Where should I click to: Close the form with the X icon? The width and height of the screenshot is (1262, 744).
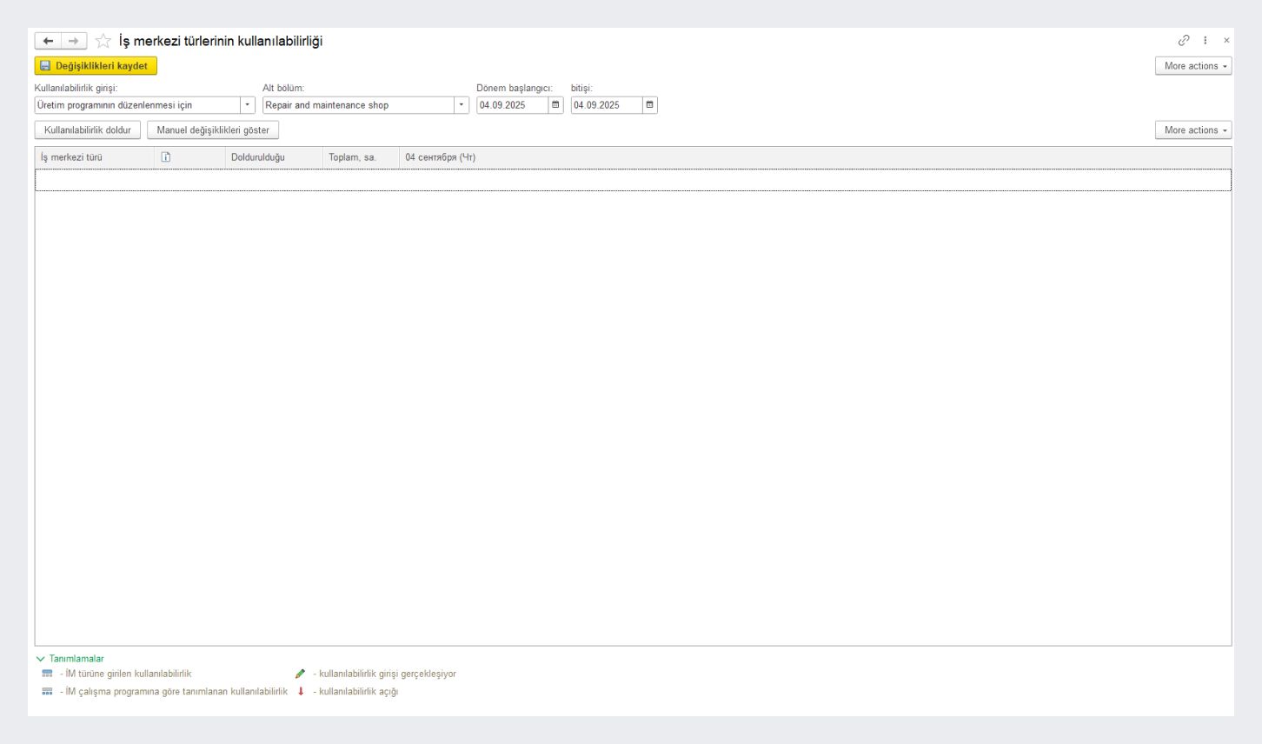coord(1226,41)
